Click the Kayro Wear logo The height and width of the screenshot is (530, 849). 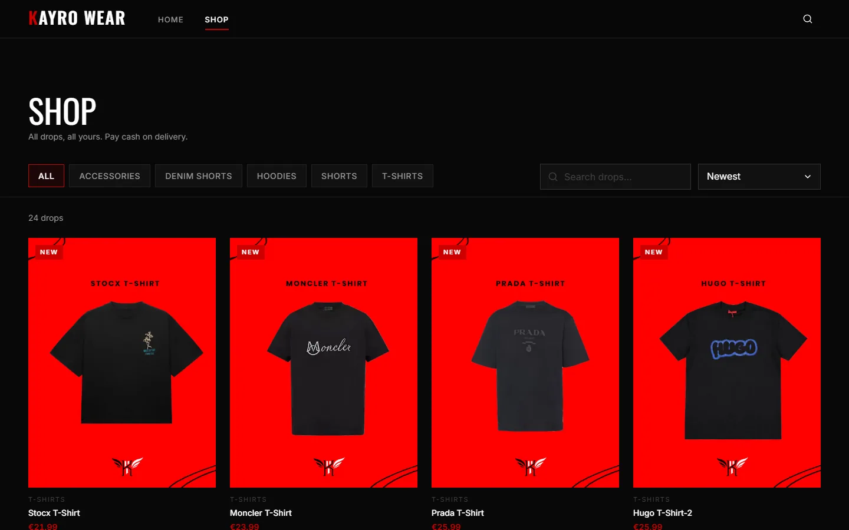point(77,18)
